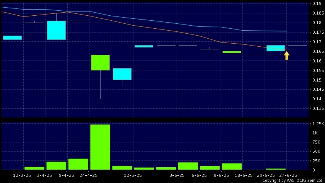Select the tallest green volume bar
The image size is (325, 183).
click(100, 147)
